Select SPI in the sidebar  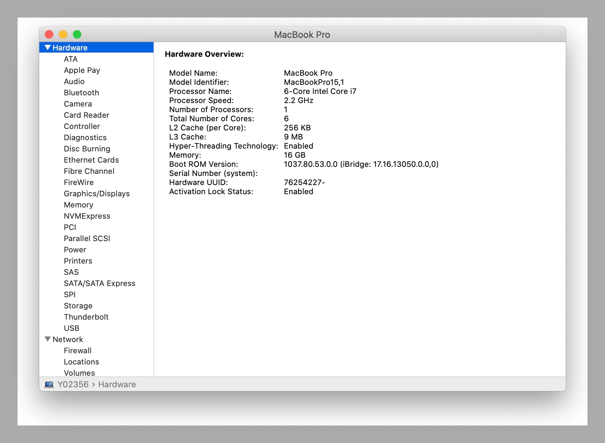tap(70, 294)
